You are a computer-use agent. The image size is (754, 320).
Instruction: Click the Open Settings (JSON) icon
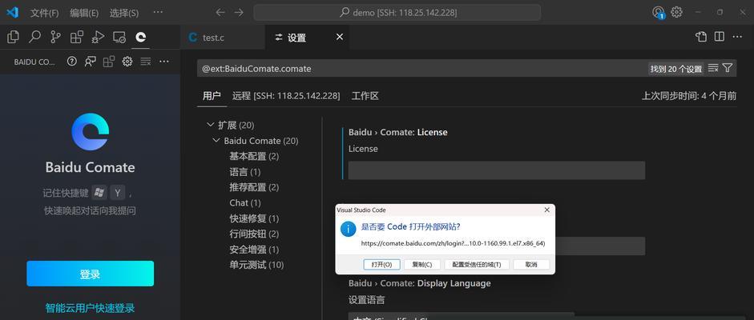[x=701, y=37]
